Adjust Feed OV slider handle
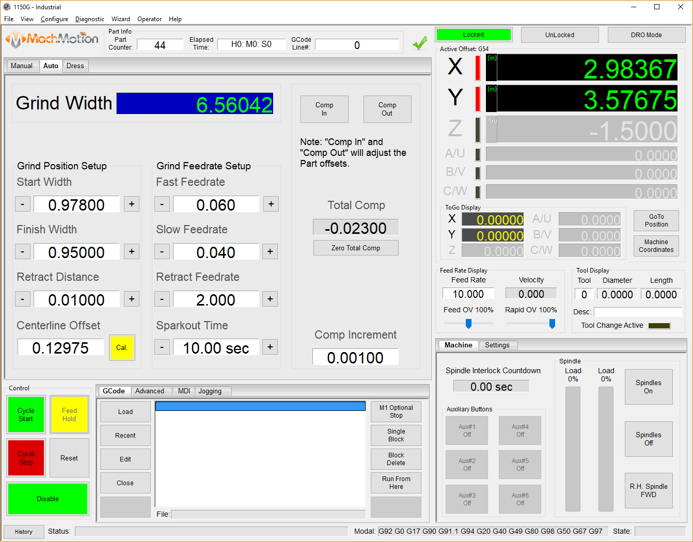 (468, 324)
